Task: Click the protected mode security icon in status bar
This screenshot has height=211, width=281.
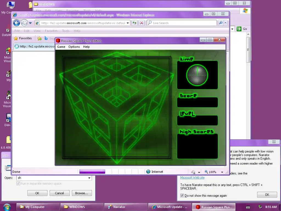Action: [193, 172]
